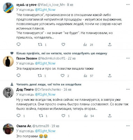Open more options for Дед Пихто tweet

[x=128, y=89]
